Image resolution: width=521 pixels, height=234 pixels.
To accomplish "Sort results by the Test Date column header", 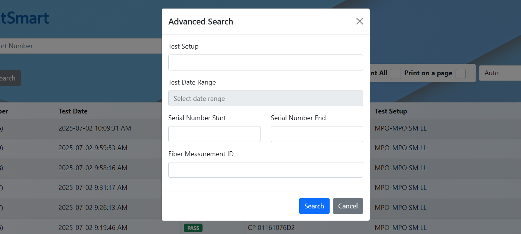I will click(72, 111).
